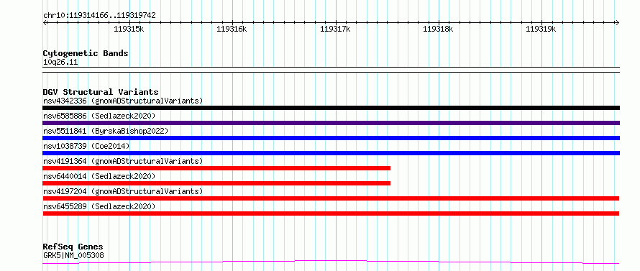Viewport: 640px width, 271px height.
Task: Click the 119316k ruler tick label
Action: tap(232, 29)
